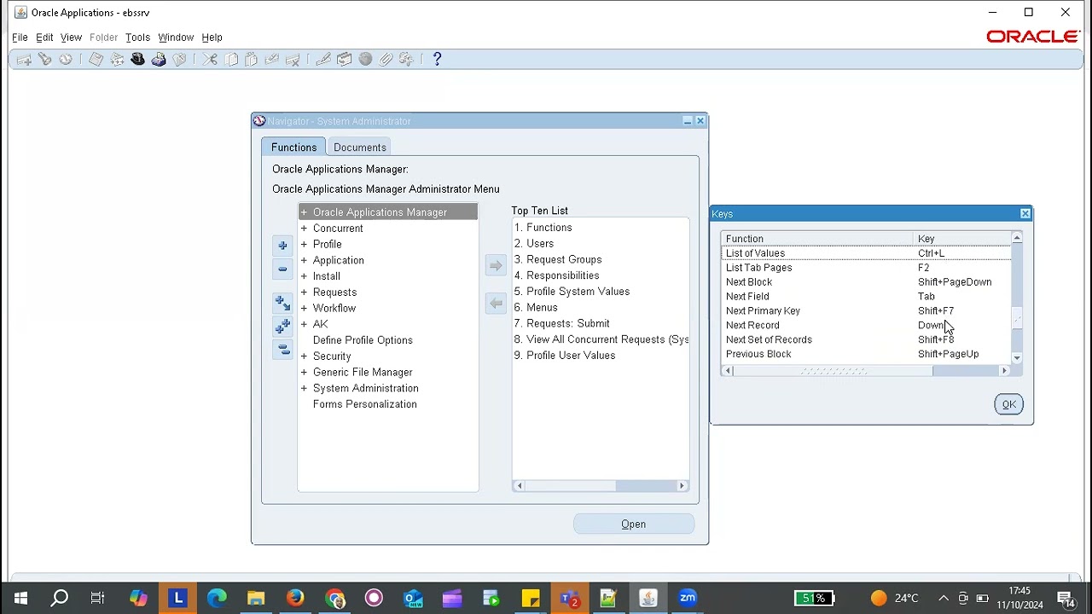Open the Window menu
The image size is (1092, 614).
coord(176,38)
